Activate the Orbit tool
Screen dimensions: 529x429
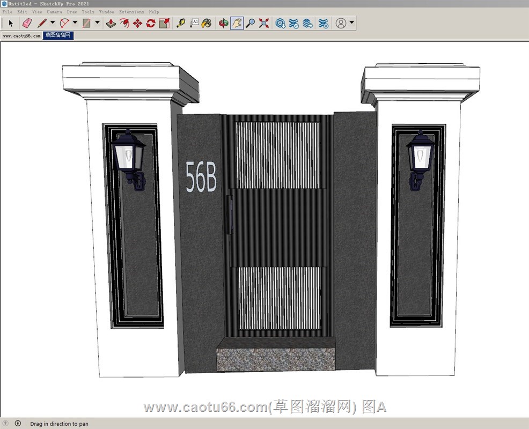point(223,23)
